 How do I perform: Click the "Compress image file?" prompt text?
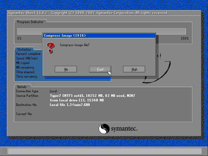(x=75, y=45)
